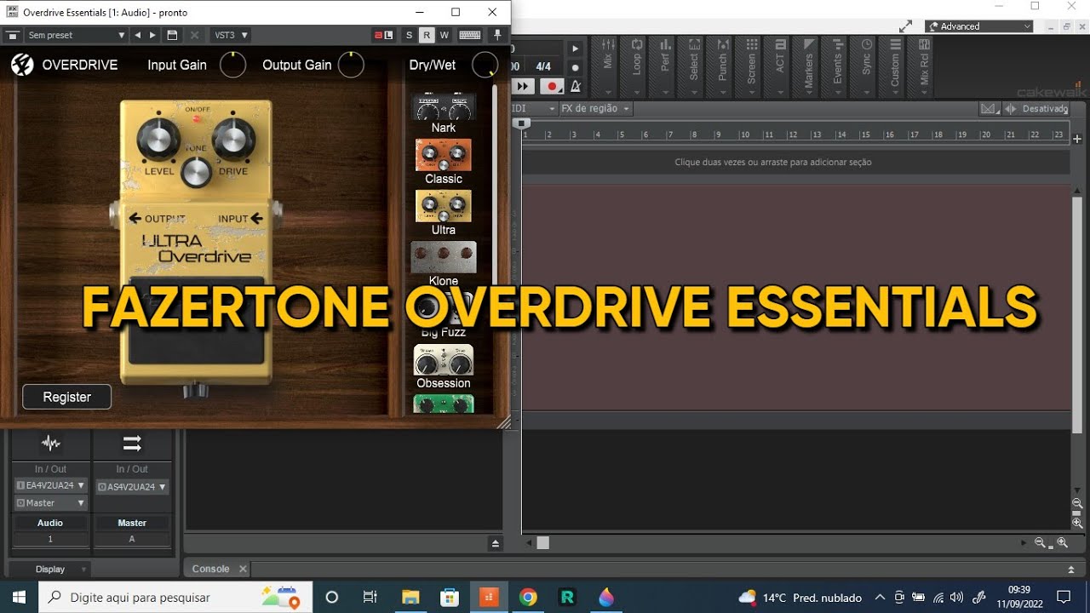This screenshot has width=1090, height=613.
Task: Click the TONE knob on the pedal
Action: pos(196,173)
